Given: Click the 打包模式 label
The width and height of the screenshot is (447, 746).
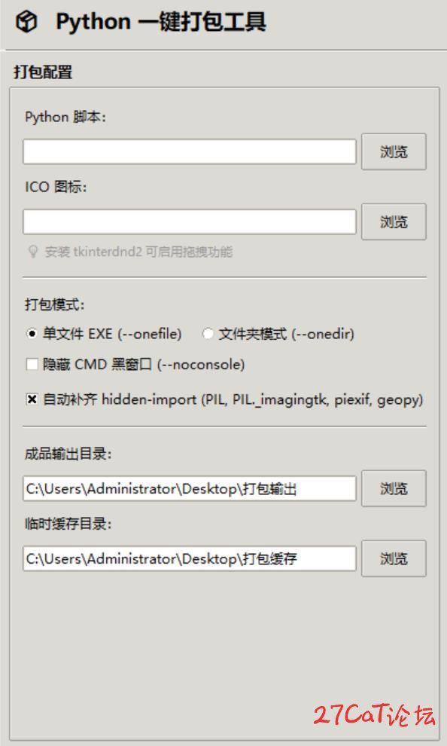Looking at the screenshot, I should coord(55,304).
